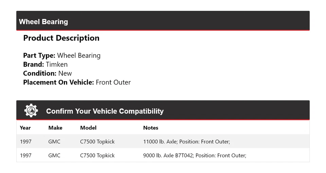The image size is (326, 173).
Task: Select the 1997 cell in the 11000 lb. Axle row
Action: pyautogui.click(x=25, y=141)
